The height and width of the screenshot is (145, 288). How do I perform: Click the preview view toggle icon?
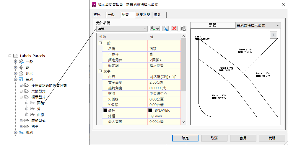point(274,35)
